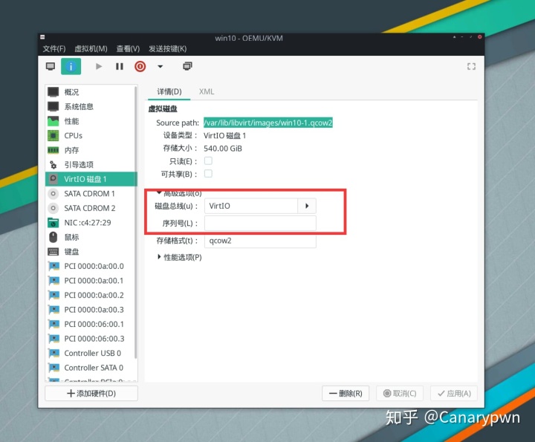Open the 发送按键(K) menu
Viewport: 535px width, 442px height.
[167, 49]
